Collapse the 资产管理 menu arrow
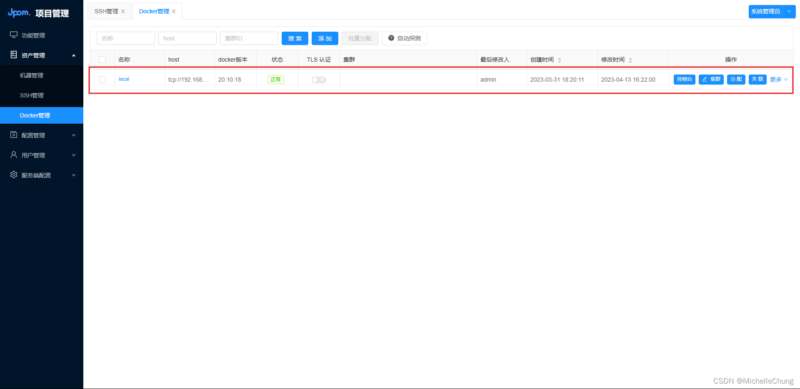 click(x=74, y=55)
